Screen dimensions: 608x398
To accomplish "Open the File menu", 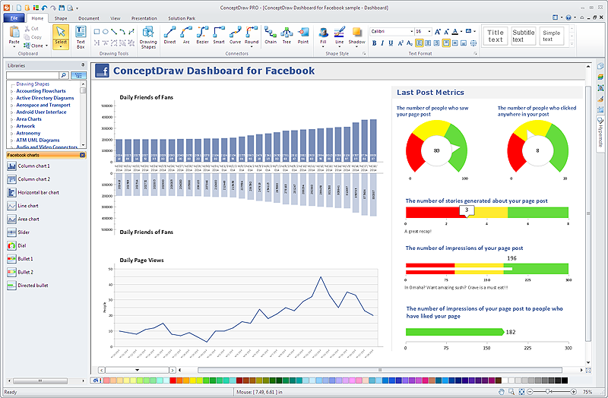I will click(14, 17).
